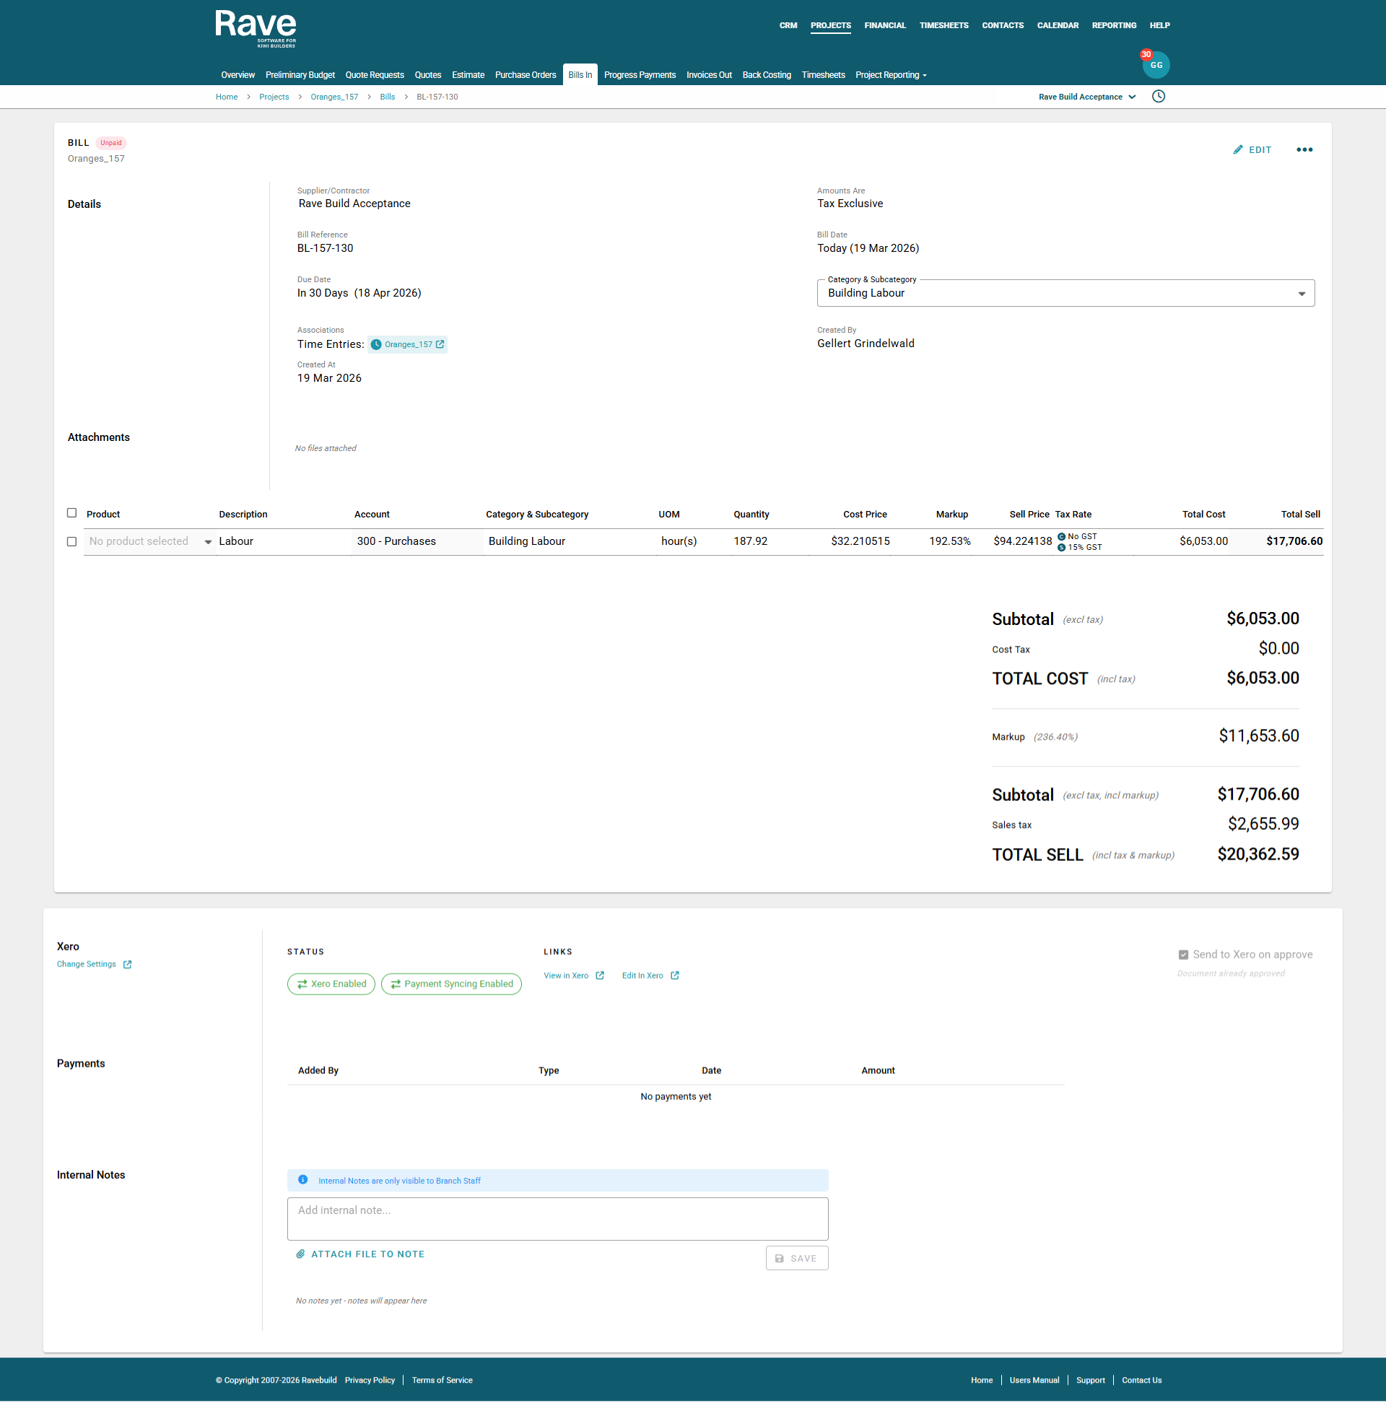Viewport: 1386px width, 1403px height.
Task: Open the three-dots more options menu
Action: pos(1304,149)
